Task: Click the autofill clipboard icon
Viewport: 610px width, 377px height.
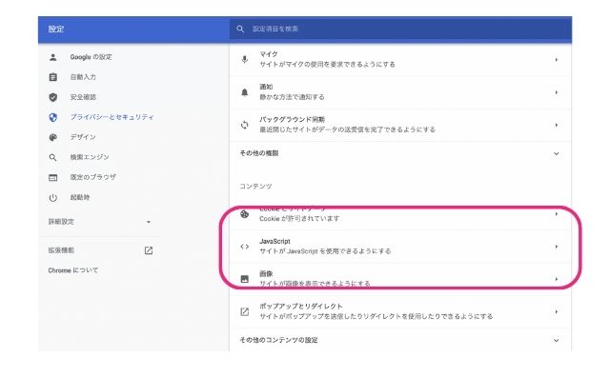Action: pos(53,77)
